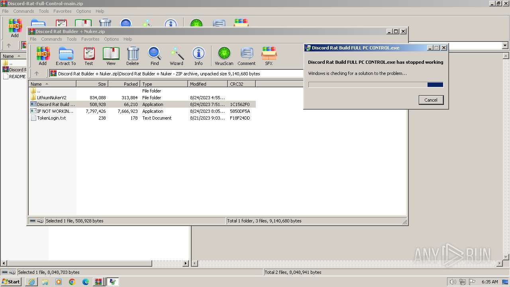Select Discord Rat Build application row

(142, 104)
